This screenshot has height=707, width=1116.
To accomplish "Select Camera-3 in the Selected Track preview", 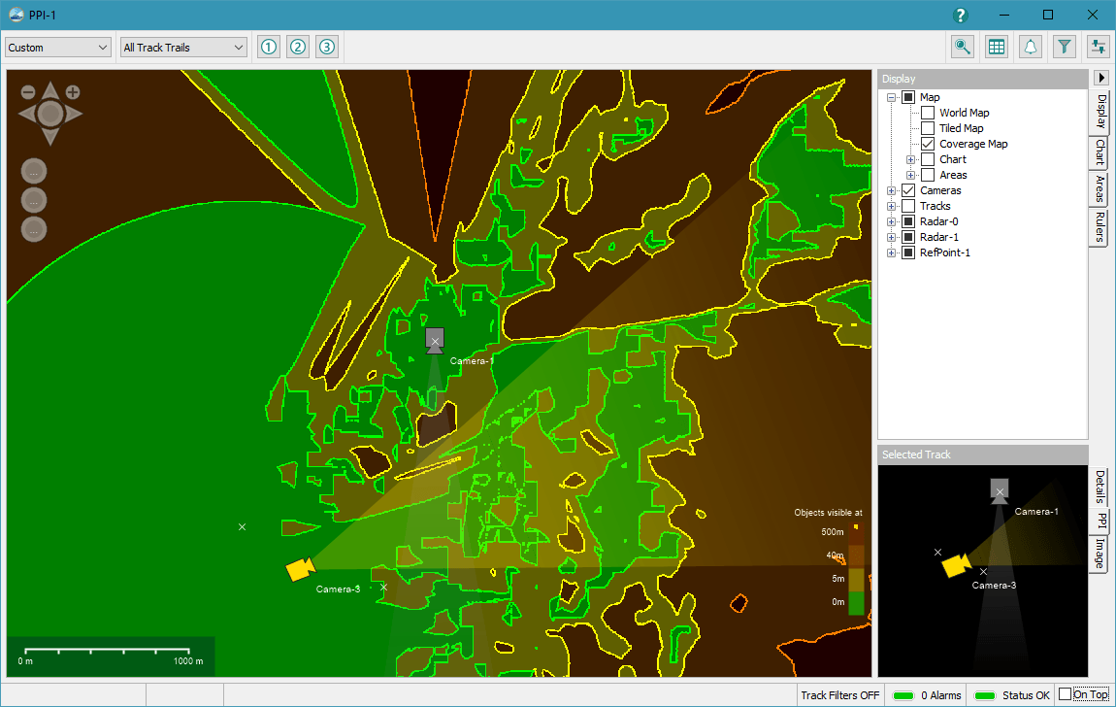I will [x=956, y=565].
